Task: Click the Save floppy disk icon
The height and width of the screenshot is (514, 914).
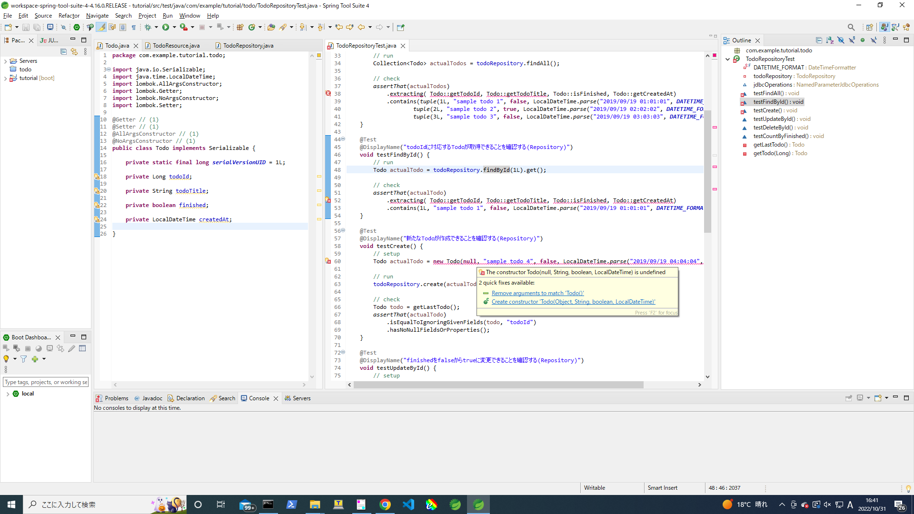Action: 26,27
